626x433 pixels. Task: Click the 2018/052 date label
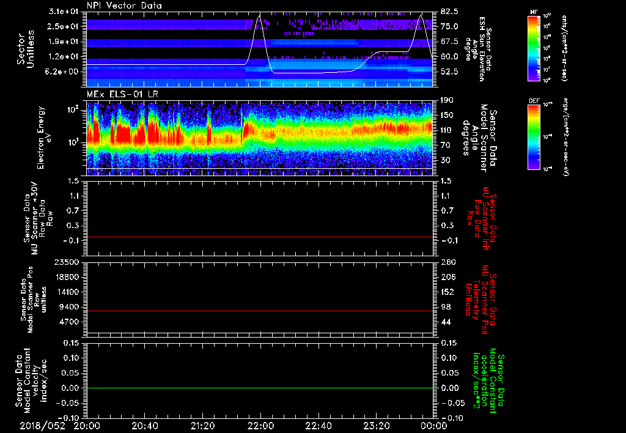point(43,426)
